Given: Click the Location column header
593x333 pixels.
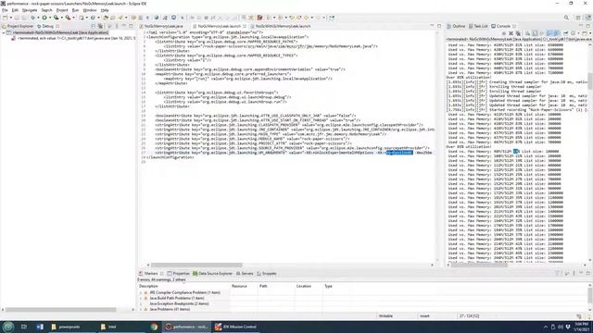Looking at the screenshot, I should [304, 286].
